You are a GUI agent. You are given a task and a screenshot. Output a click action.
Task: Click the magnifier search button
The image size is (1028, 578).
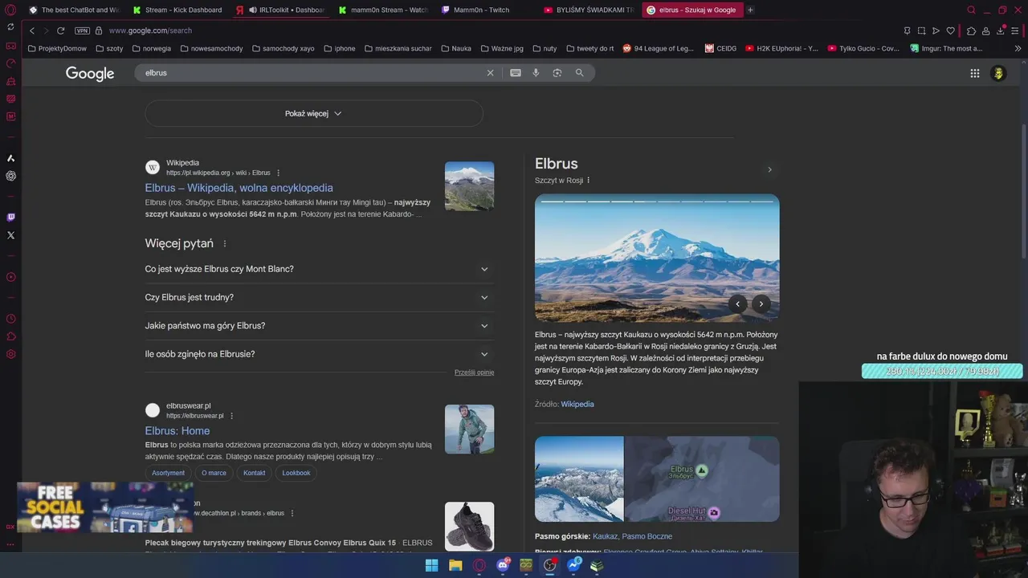coord(579,73)
